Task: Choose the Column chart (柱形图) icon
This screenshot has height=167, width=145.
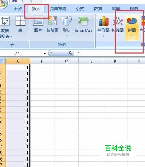Action: (x=103, y=21)
